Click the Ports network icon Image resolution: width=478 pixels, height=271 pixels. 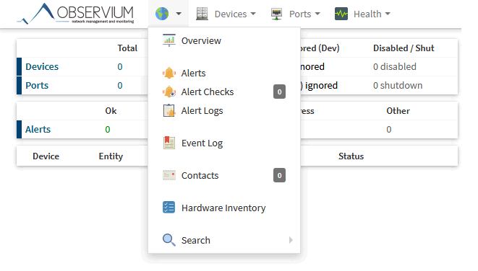(x=276, y=14)
